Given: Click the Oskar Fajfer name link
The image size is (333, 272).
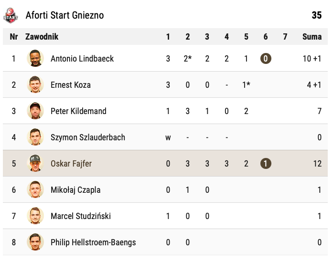Looking at the screenshot, I should click(71, 164).
